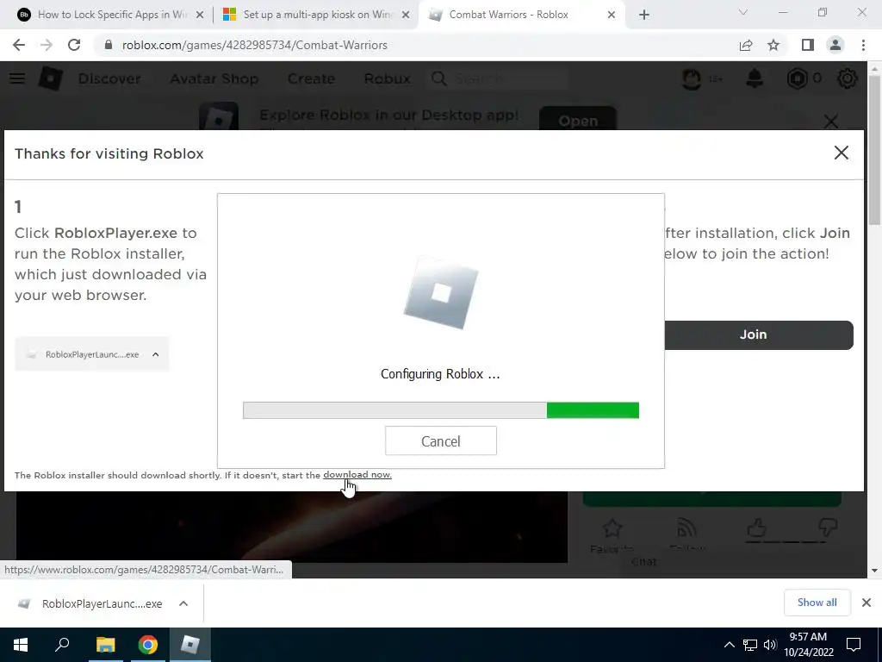This screenshot has width=882, height=662.
Task: Bookmark this page with the star icon
Action: point(773,45)
